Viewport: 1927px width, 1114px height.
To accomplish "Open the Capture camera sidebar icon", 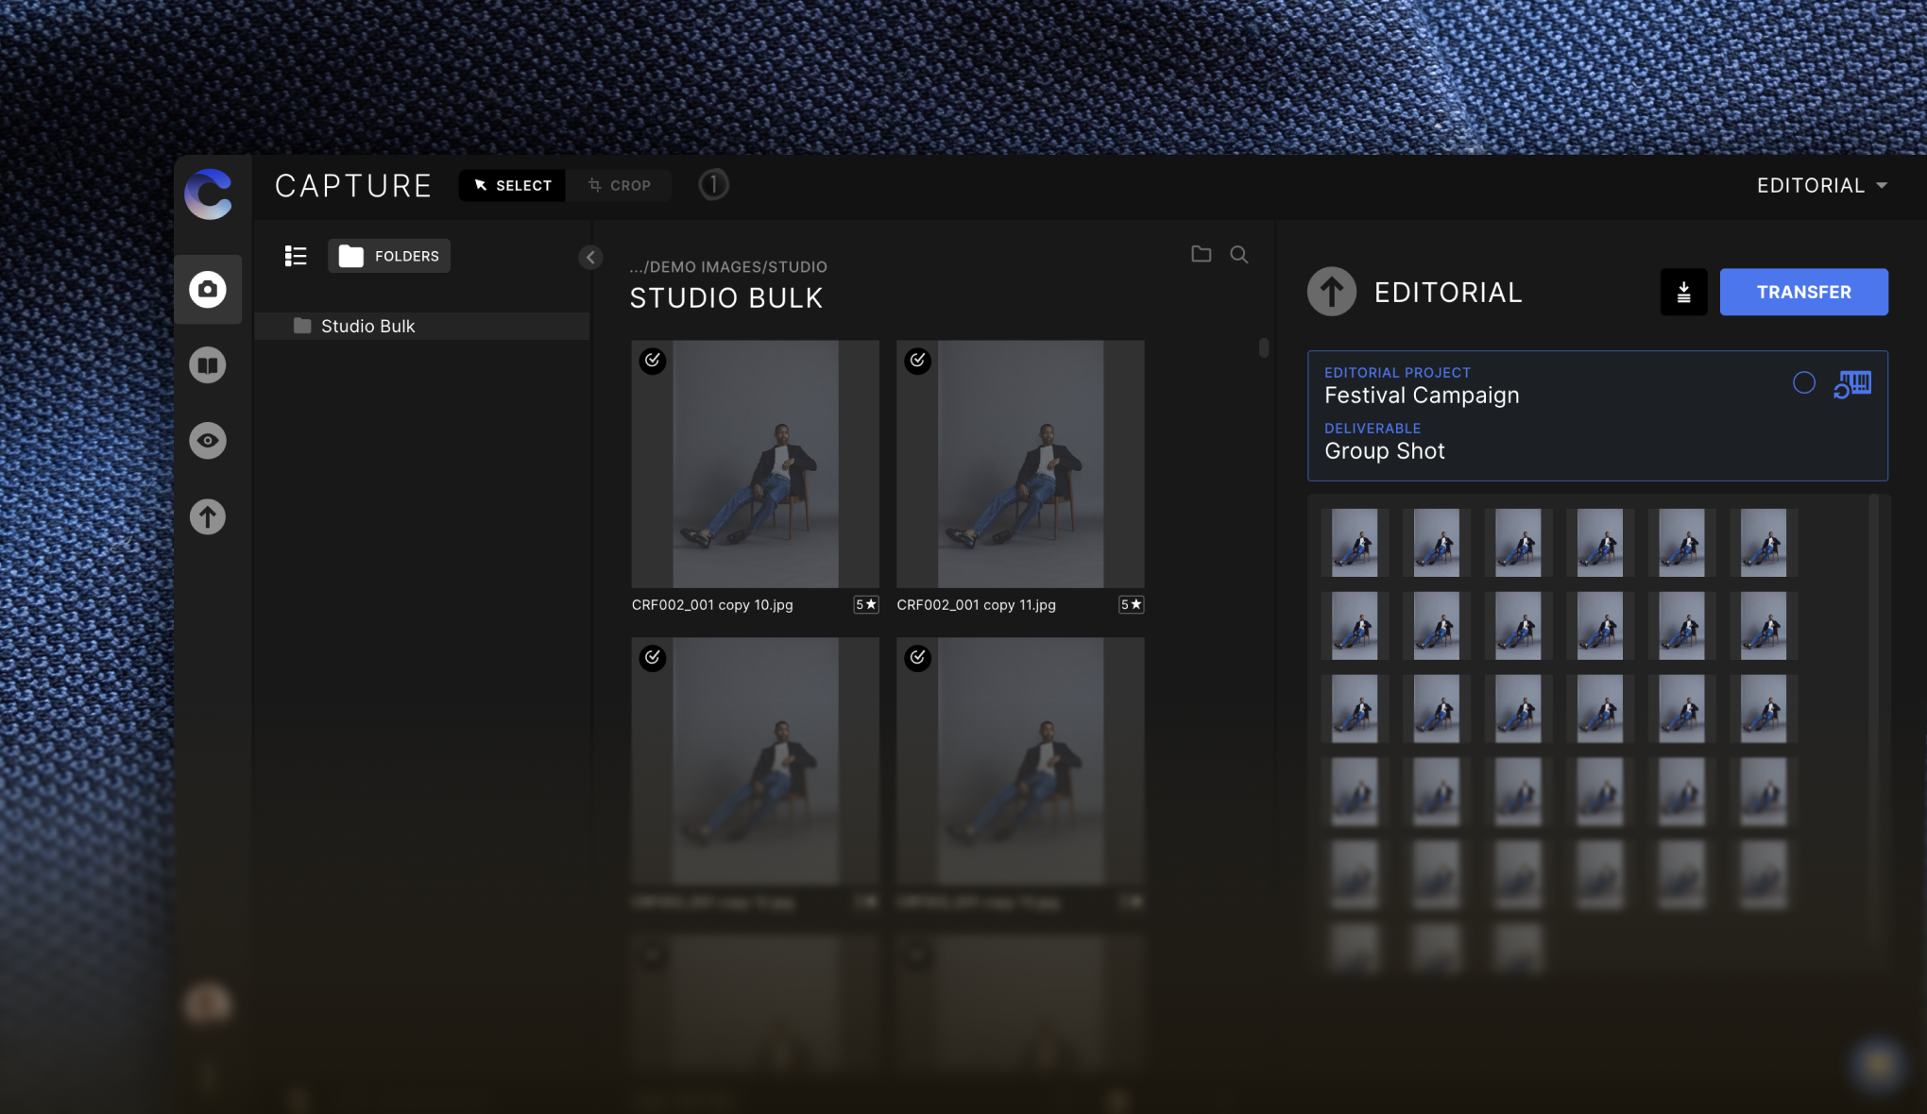I will (x=208, y=289).
